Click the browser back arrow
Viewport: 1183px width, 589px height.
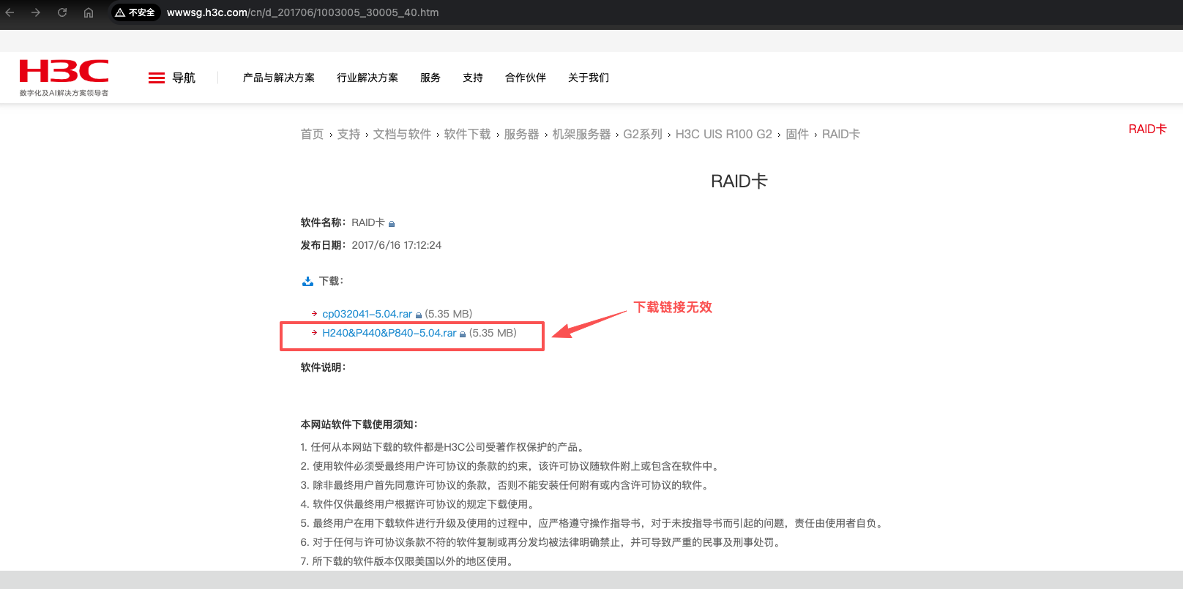pos(10,12)
